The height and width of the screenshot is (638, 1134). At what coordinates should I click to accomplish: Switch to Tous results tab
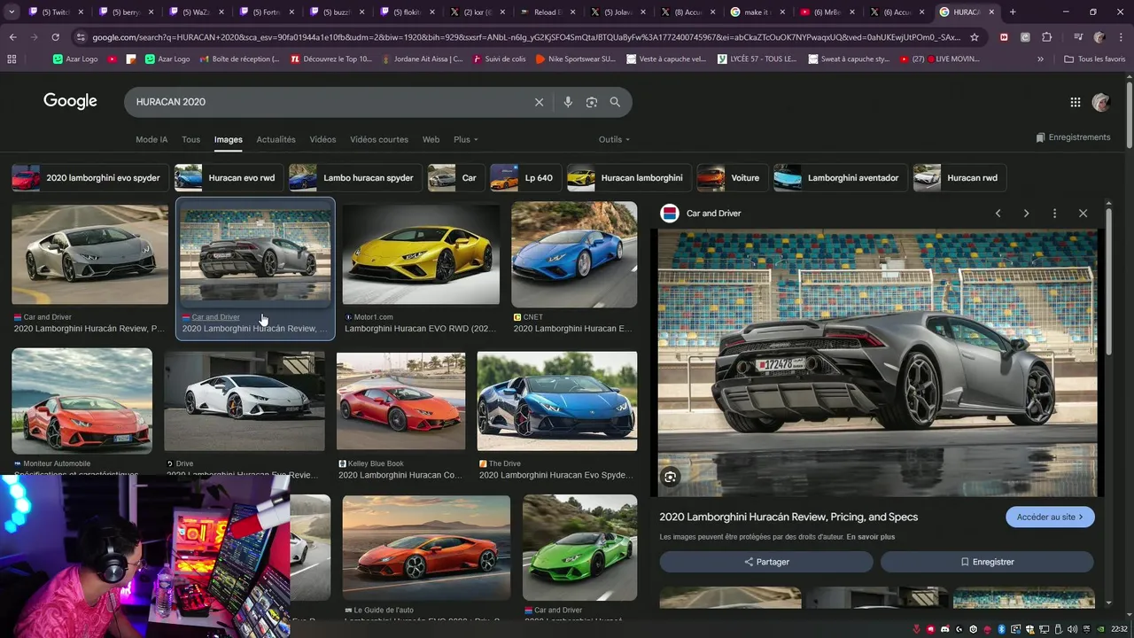click(x=190, y=140)
